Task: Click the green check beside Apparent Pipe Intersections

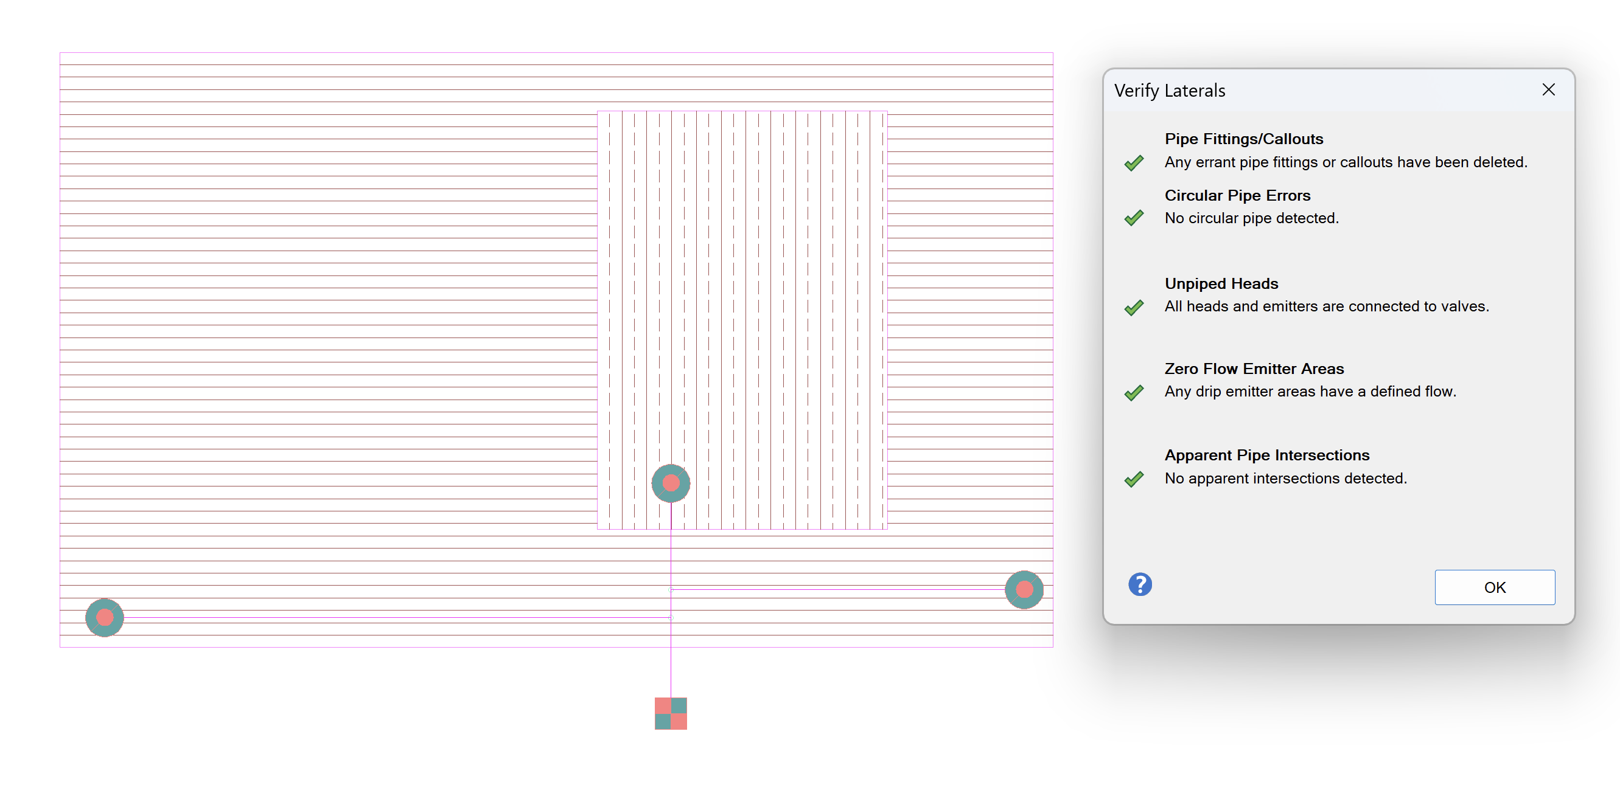Action: (1134, 479)
